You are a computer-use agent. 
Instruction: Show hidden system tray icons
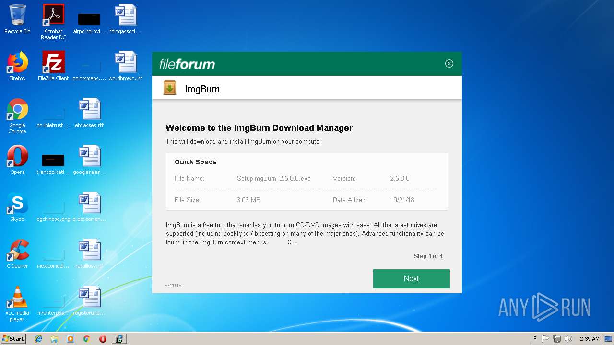point(535,339)
